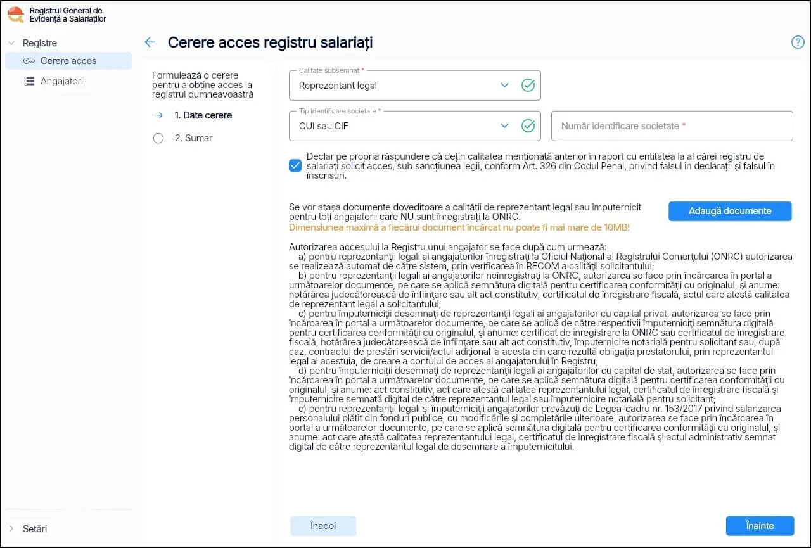This screenshot has height=548, width=811.
Task: Click the Înapoi button
Action: (323, 526)
